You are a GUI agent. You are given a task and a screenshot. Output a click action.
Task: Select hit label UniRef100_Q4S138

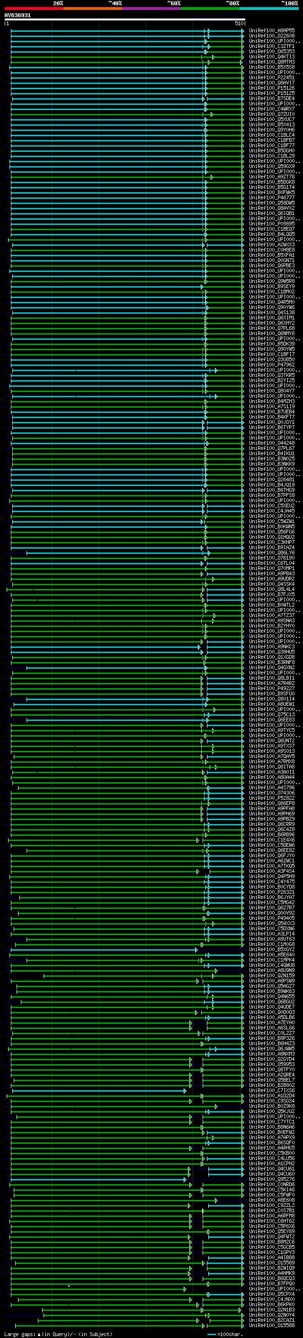point(272,313)
